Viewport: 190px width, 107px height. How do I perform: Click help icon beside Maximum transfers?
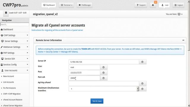click(142, 89)
